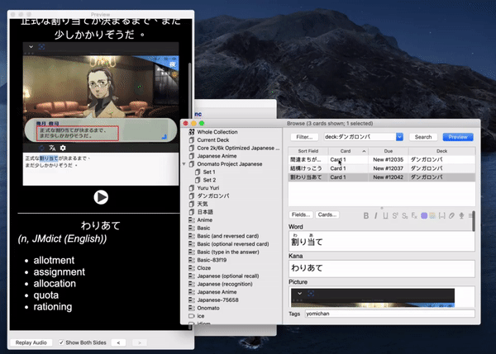496x354 pixels.
Task: Apply subscript formatting
Action: [x=404, y=215]
